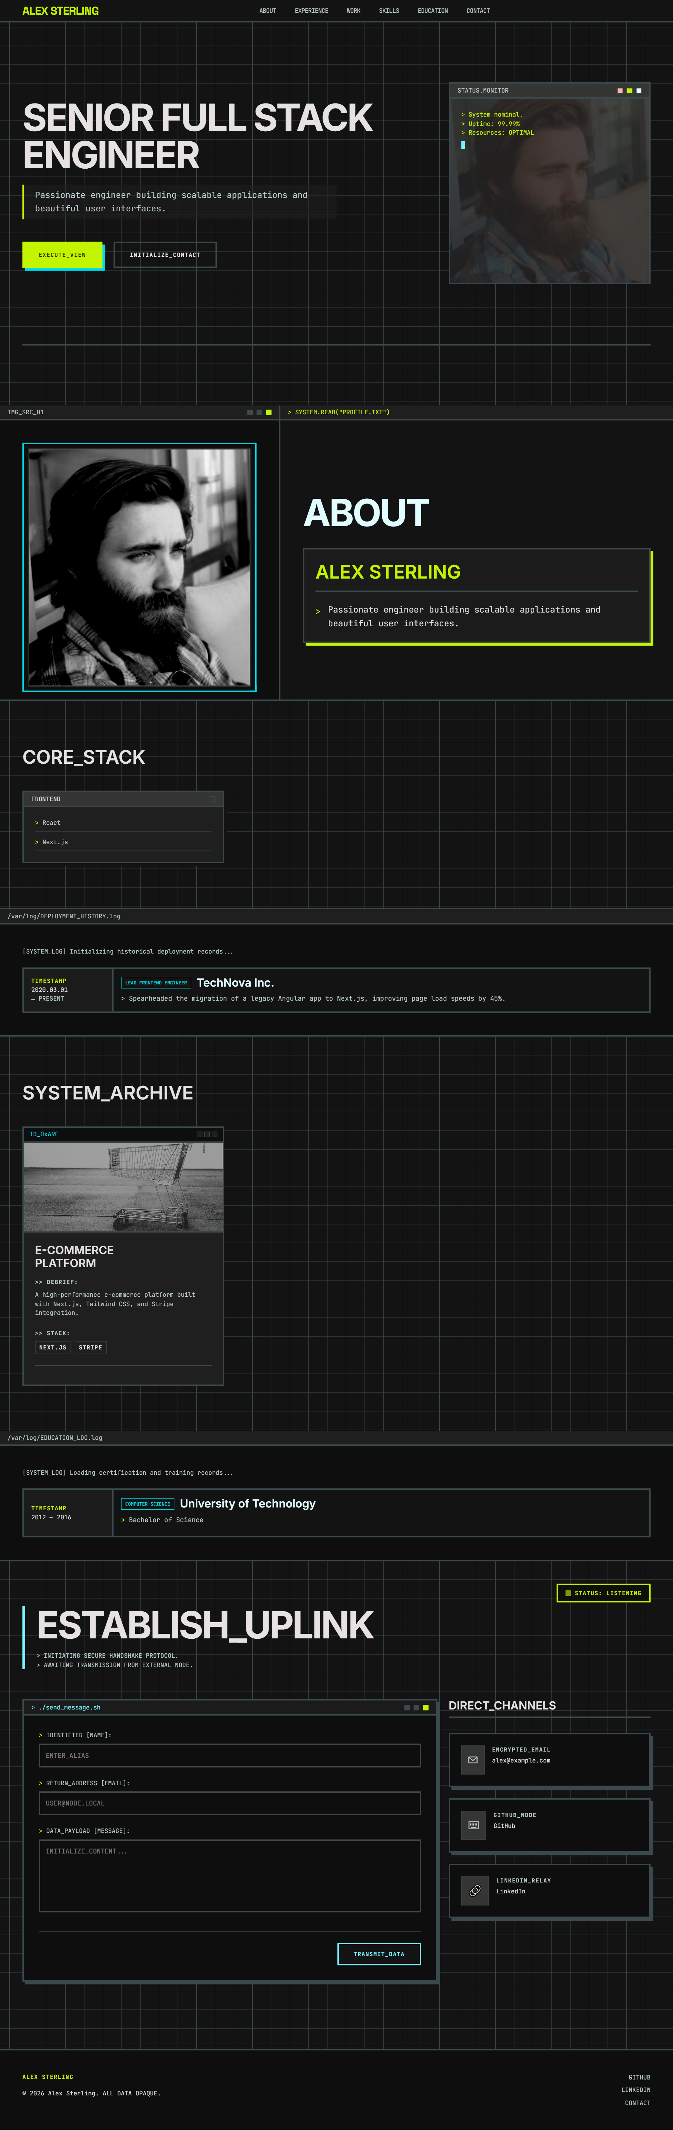
Task: Open the ABOUT nav item
Action: click(x=268, y=11)
